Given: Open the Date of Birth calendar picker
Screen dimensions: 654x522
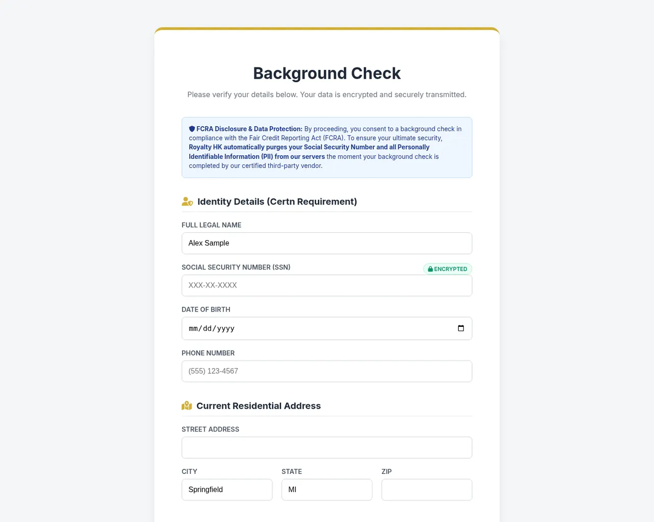Looking at the screenshot, I should [x=461, y=328].
